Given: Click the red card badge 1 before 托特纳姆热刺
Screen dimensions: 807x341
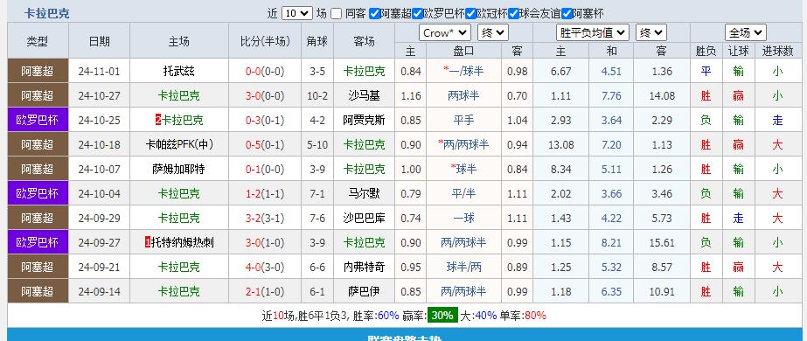Looking at the screenshot, I should tap(148, 243).
